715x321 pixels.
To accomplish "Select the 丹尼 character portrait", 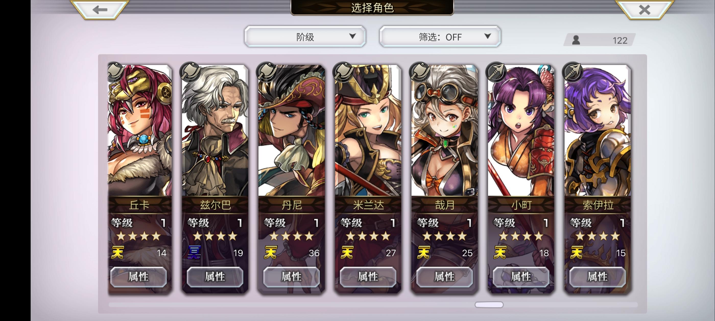I will pos(291,130).
